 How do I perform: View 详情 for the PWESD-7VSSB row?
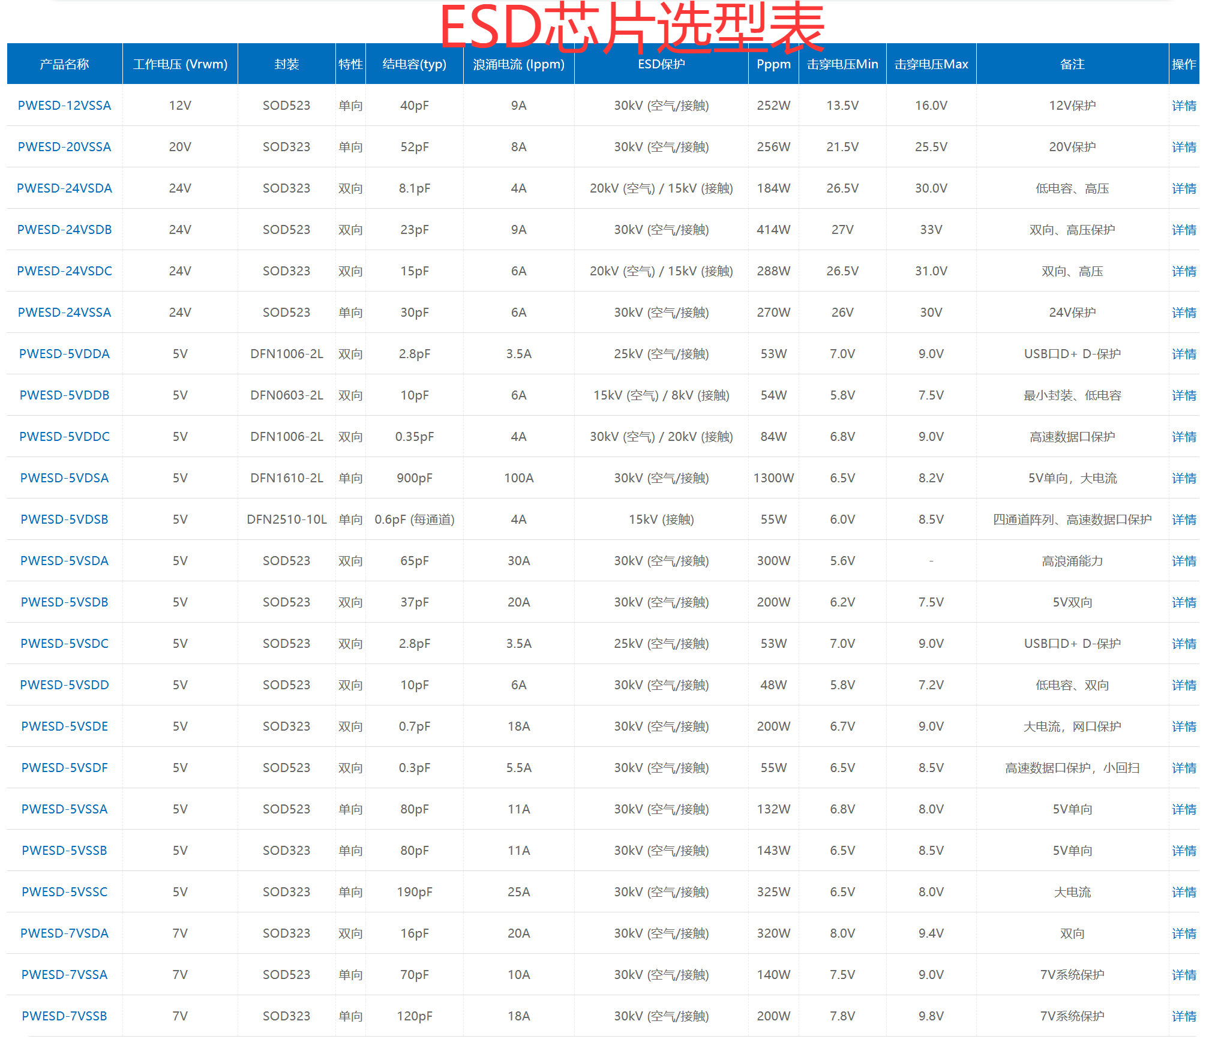(x=1184, y=1016)
